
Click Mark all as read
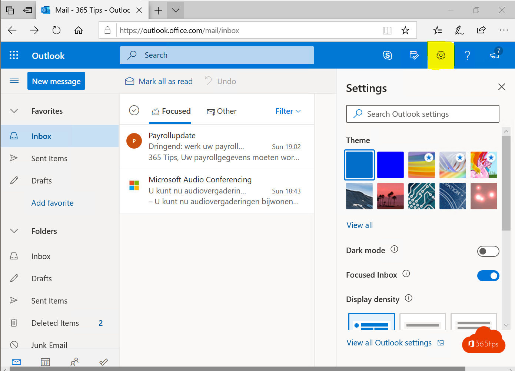(159, 81)
